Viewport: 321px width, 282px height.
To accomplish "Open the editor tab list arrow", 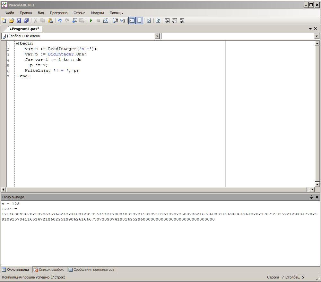I will (x=310, y=29).
